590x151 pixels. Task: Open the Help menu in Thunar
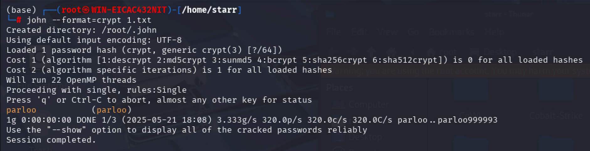point(494,32)
